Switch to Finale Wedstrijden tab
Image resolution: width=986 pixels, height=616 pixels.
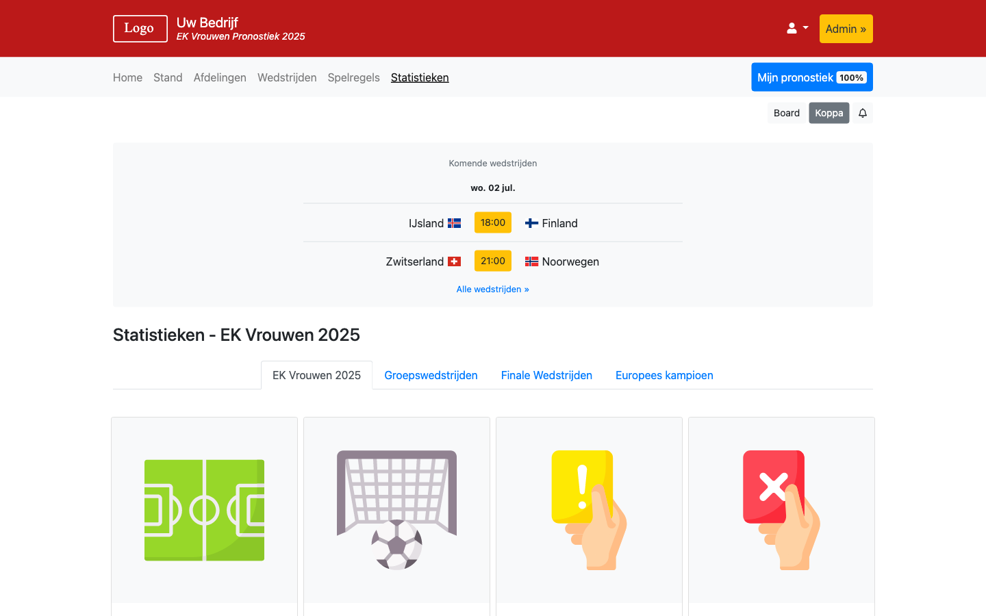(x=546, y=375)
